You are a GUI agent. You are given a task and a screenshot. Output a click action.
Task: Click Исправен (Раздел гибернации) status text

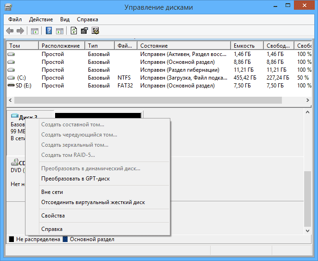click(180, 70)
